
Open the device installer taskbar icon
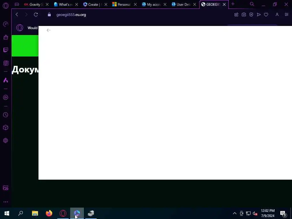pos(91,213)
